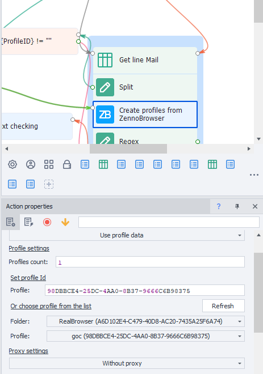This screenshot has height=374, width=263.
Task: Expand the Use profile data dropdown
Action: pos(127,235)
